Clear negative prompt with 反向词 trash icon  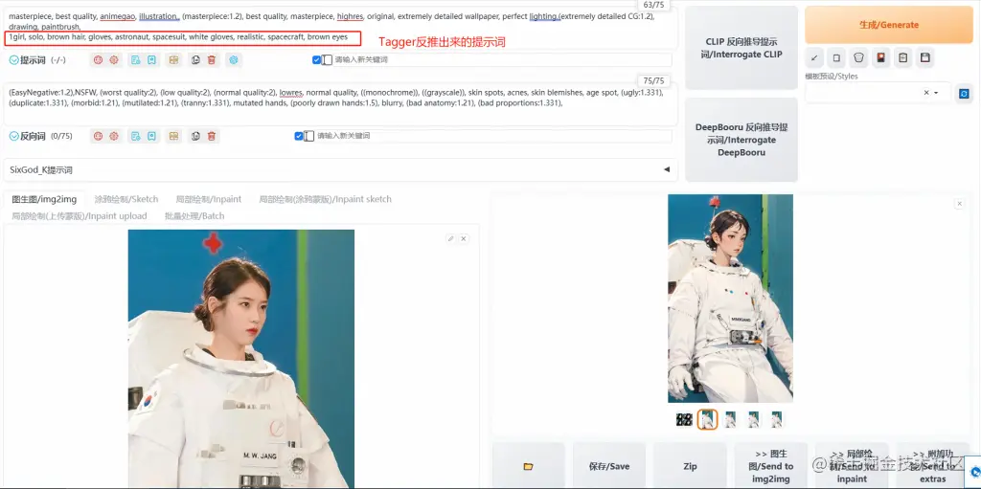click(212, 136)
